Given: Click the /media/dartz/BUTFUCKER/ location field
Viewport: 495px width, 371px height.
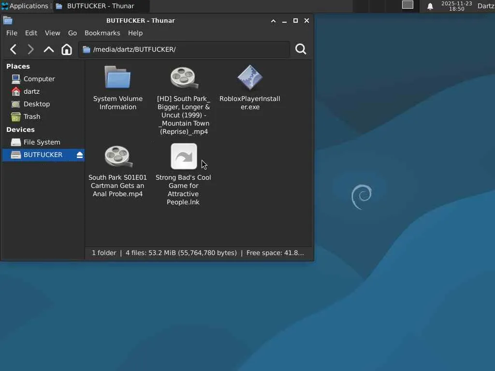Looking at the screenshot, I should click(184, 50).
